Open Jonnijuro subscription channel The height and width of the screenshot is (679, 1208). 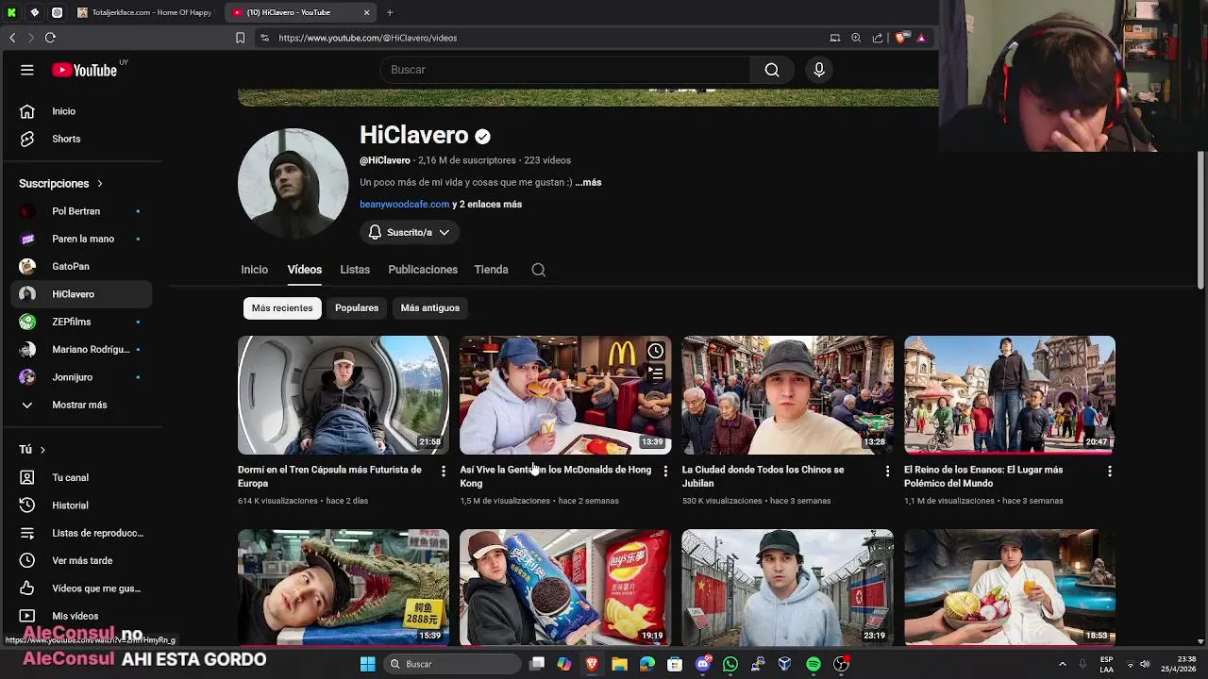81,377
